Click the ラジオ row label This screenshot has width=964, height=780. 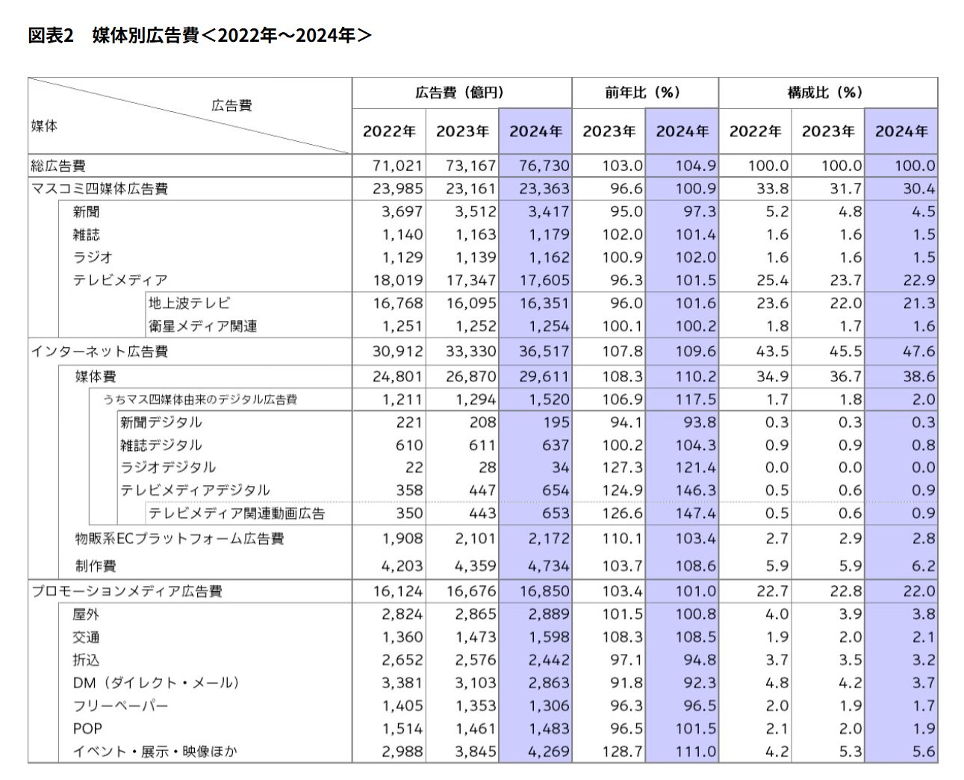(x=93, y=258)
